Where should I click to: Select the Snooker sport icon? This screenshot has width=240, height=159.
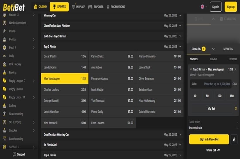click(x=4, y=130)
